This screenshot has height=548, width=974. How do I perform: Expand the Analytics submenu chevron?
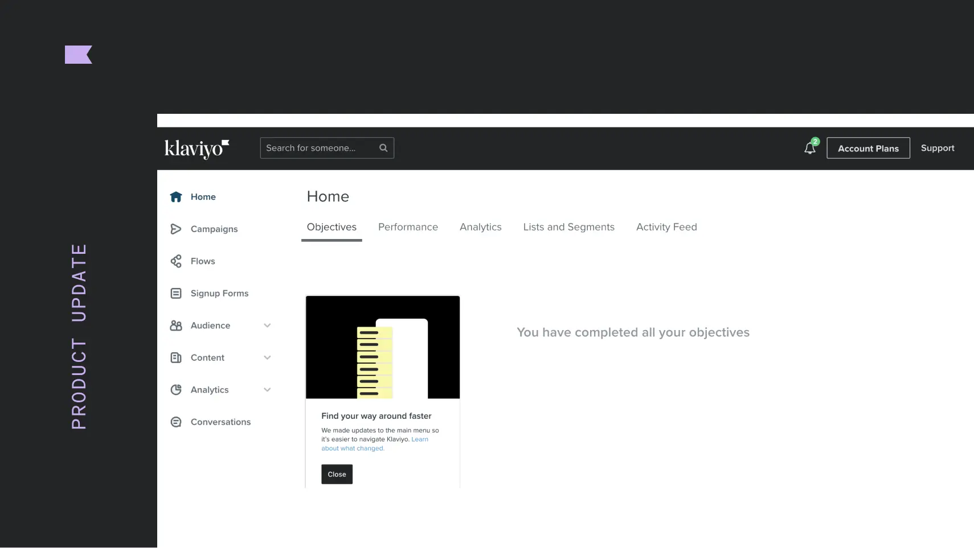267,390
